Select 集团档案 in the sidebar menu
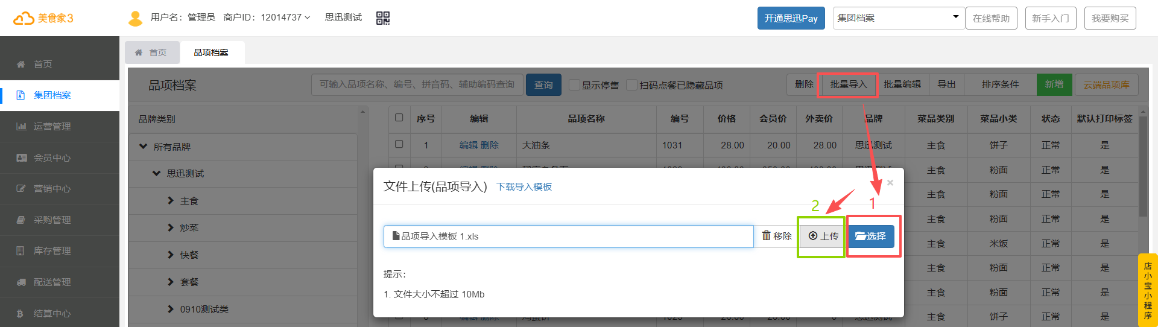This screenshot has width=1158, height=327. 52,95
